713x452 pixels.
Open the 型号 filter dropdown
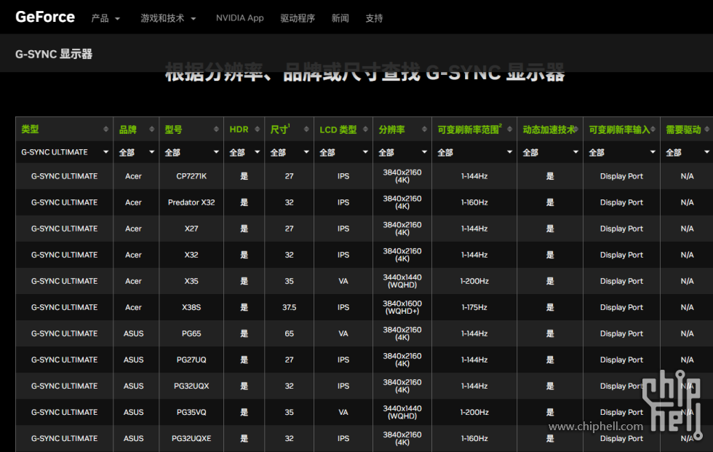[x=191, y=152]
